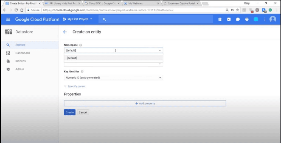Show notifications with badge 1

[256, 19]
